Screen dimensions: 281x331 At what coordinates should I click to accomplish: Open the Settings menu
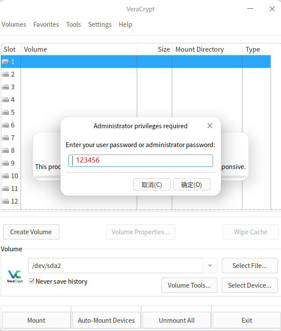100,25
